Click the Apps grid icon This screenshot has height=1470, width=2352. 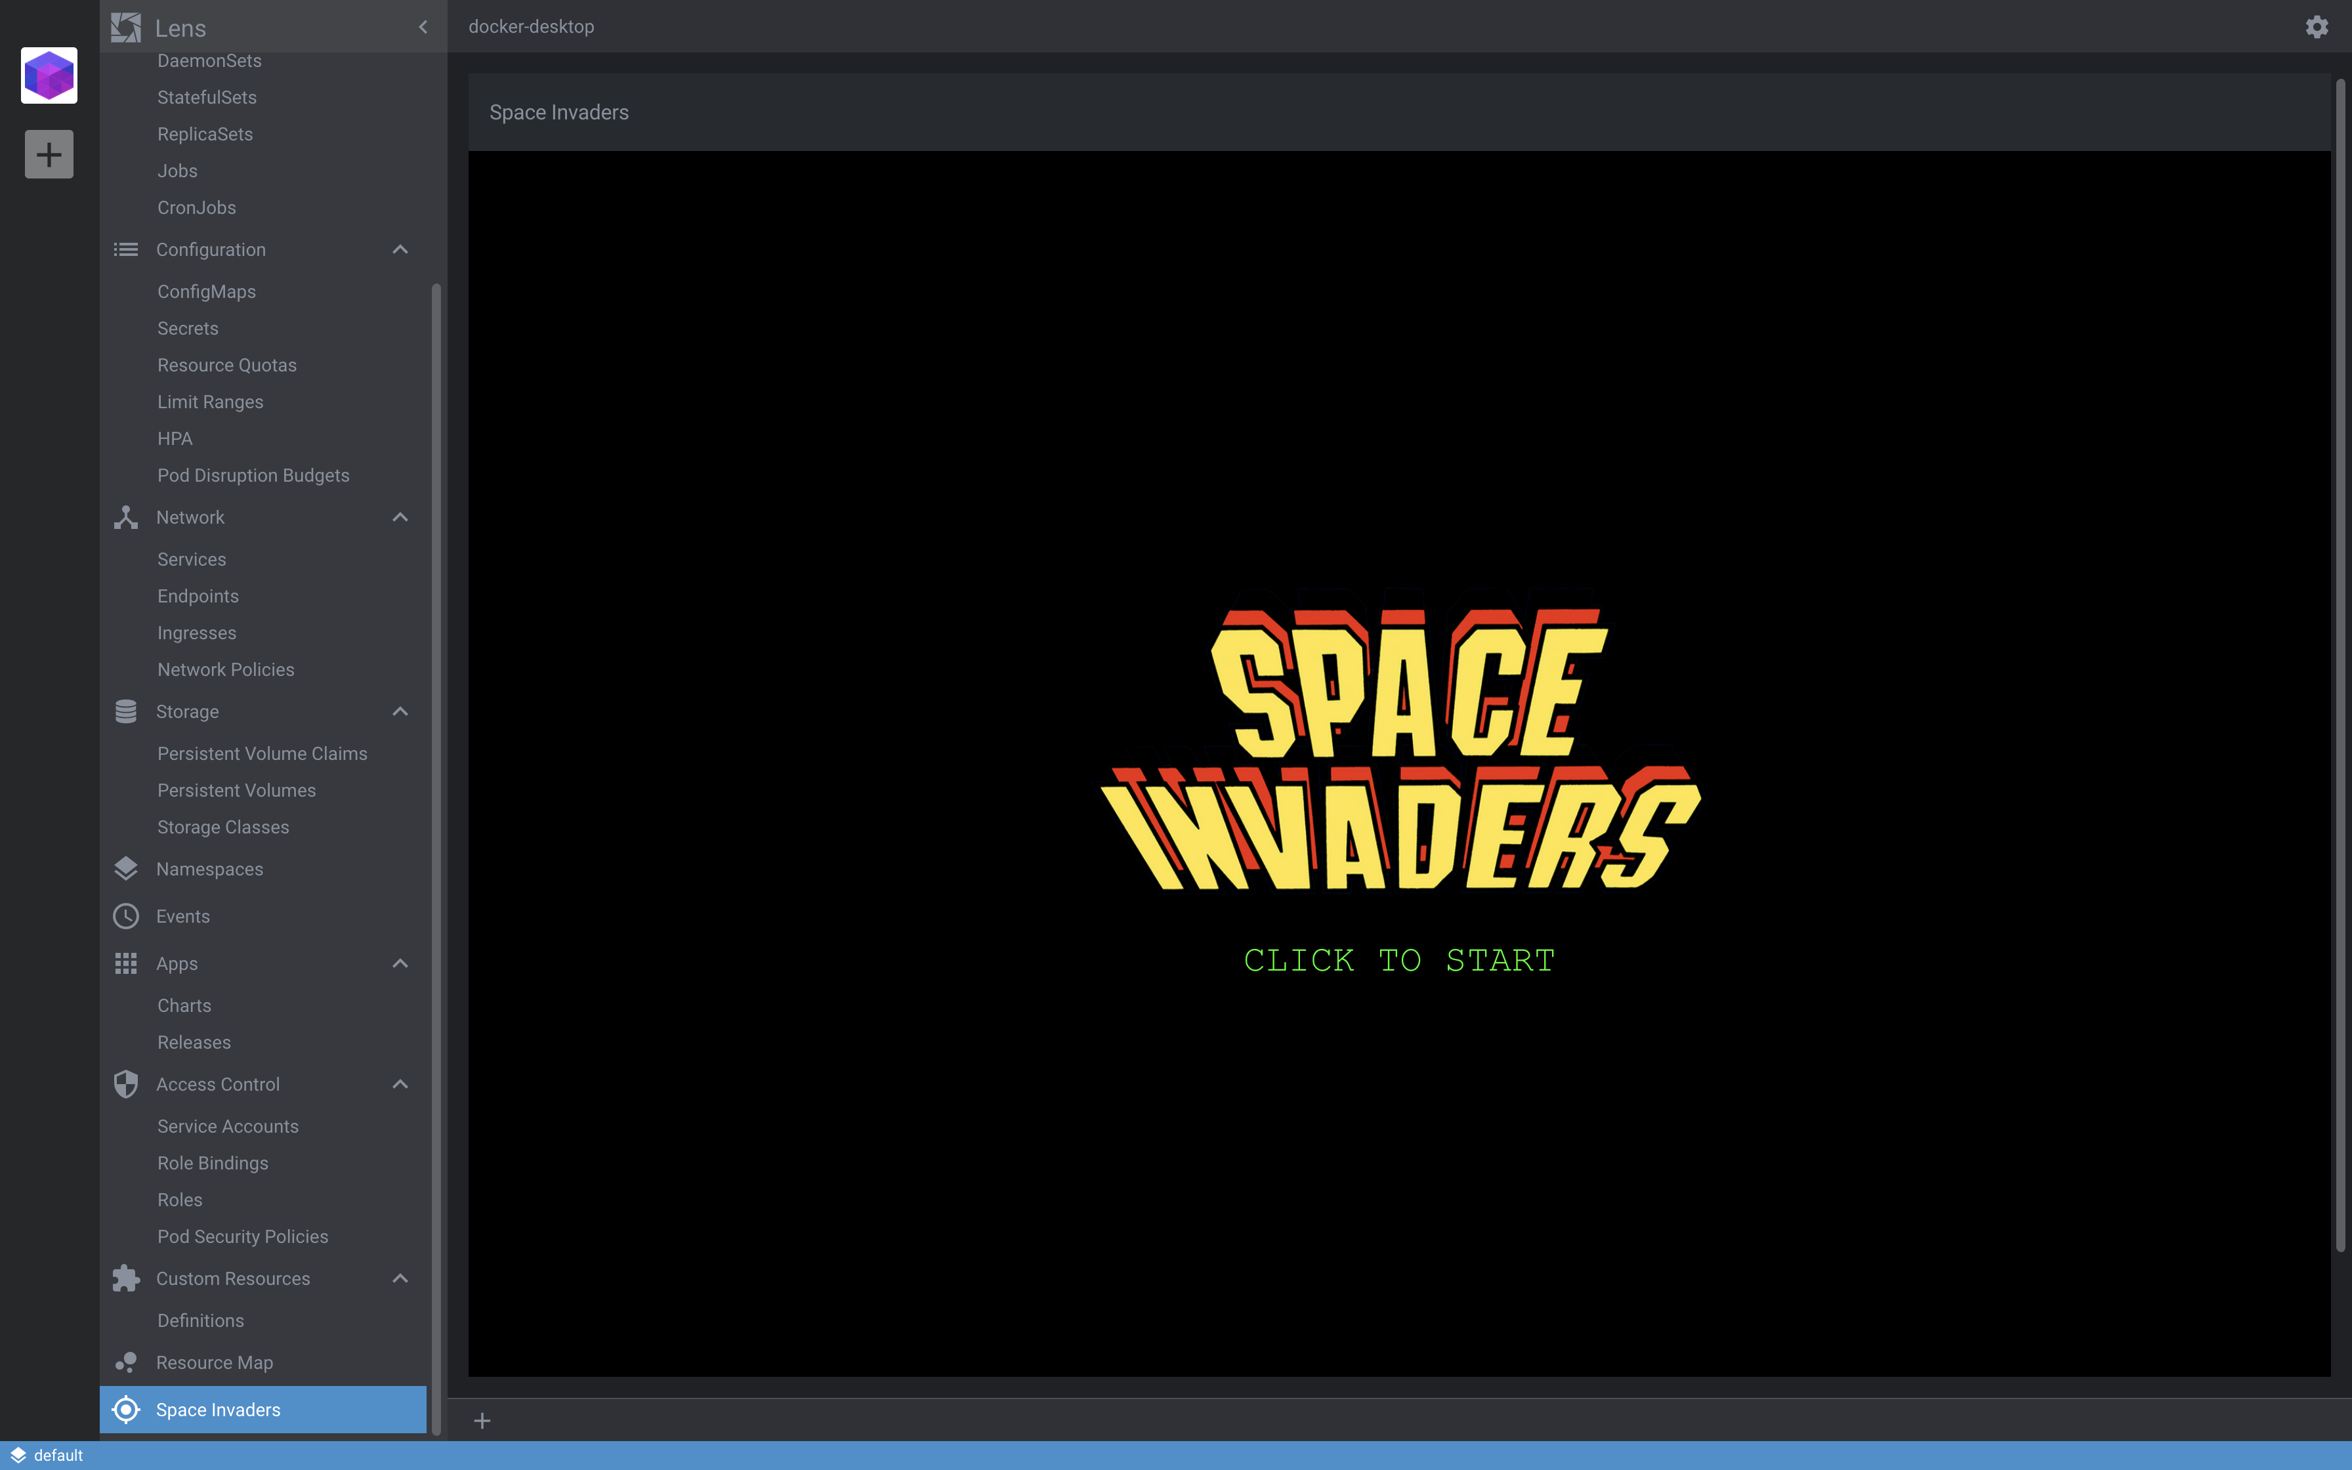pos(125,963)
